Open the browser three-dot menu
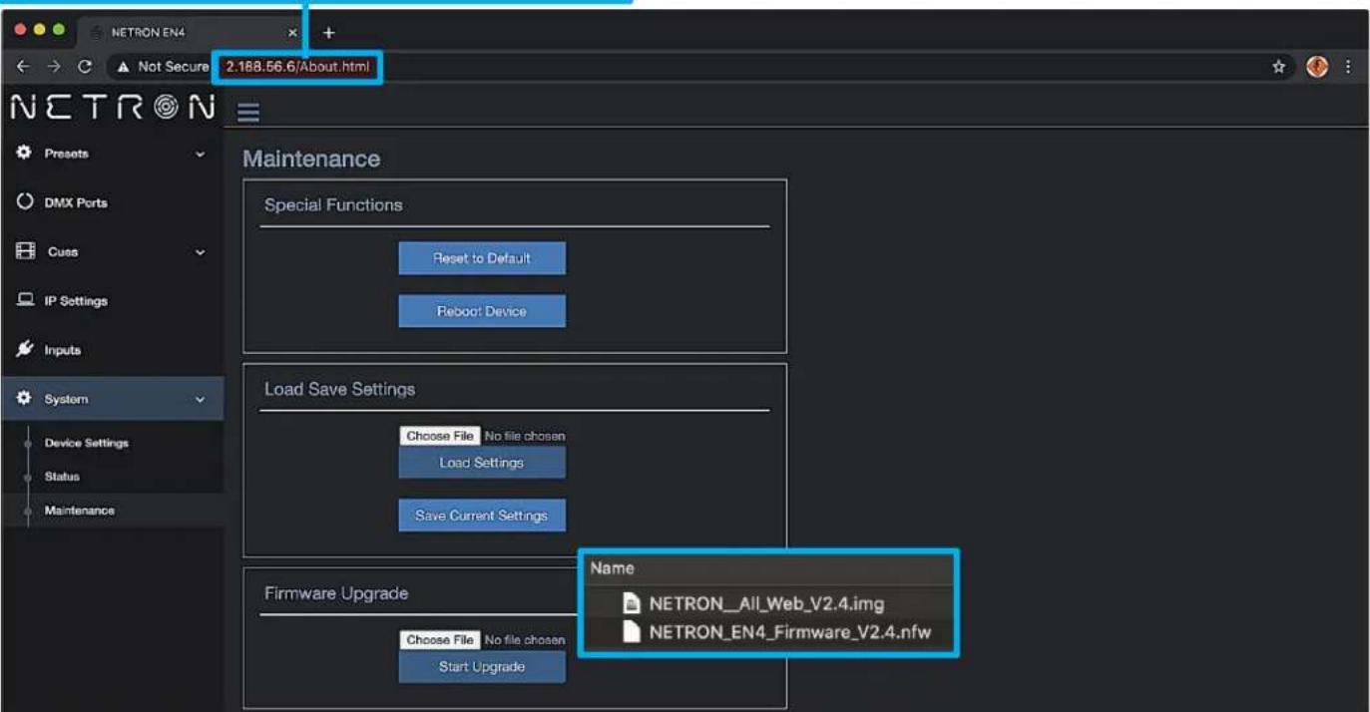 pos(1348,67)
